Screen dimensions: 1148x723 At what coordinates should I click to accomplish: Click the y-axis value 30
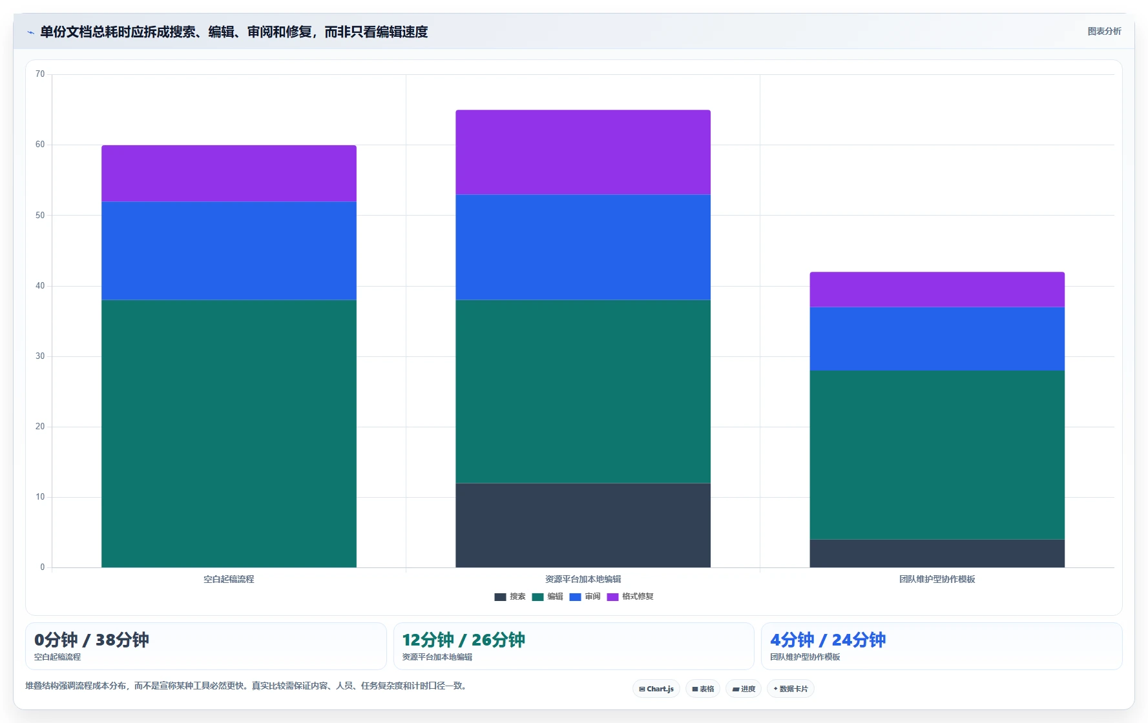pos(40,356)
